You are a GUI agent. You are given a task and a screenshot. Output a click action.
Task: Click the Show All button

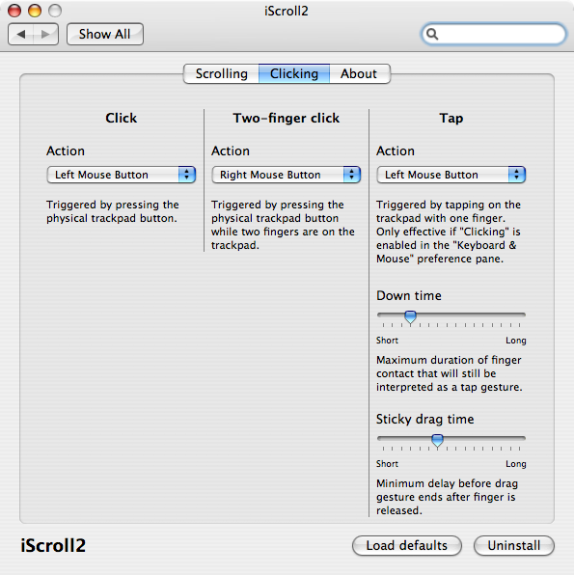[105, 34]
